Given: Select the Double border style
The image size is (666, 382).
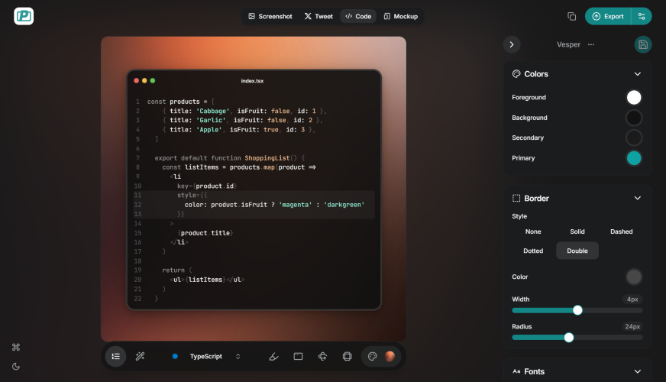Looking at the screenshot, I should pos(577,251).
